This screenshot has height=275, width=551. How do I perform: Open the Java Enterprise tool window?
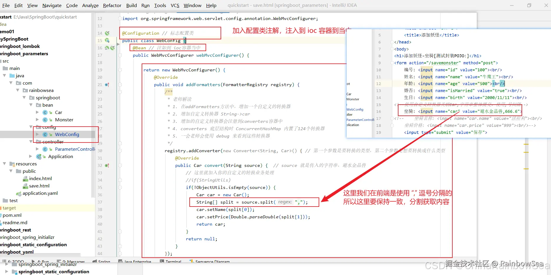point(135,261)
